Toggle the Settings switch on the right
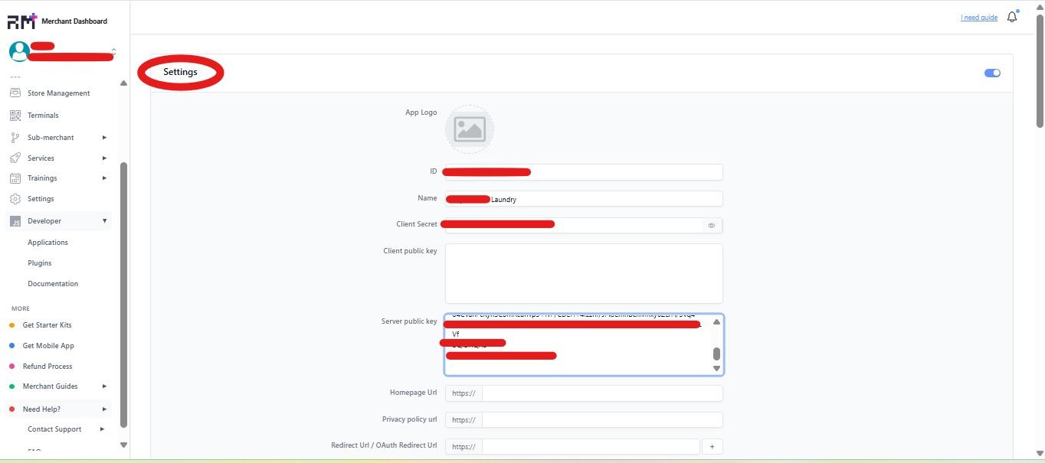This screenshot has height=463, width=1045. click(992, 73)
